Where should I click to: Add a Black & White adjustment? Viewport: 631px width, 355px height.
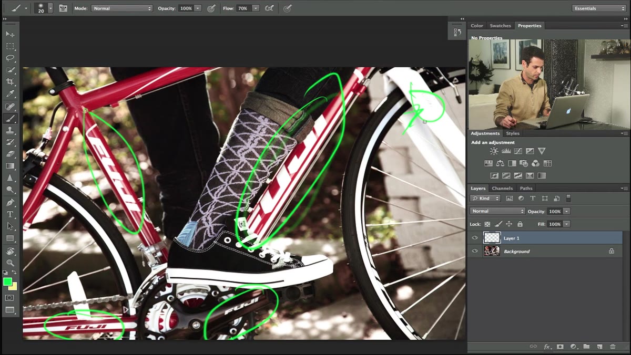(x=512, y=163)
